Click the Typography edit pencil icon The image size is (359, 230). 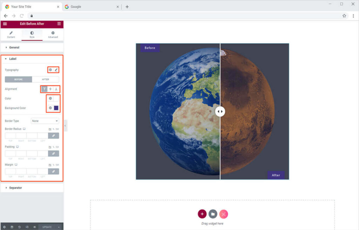tap(56, 70)
